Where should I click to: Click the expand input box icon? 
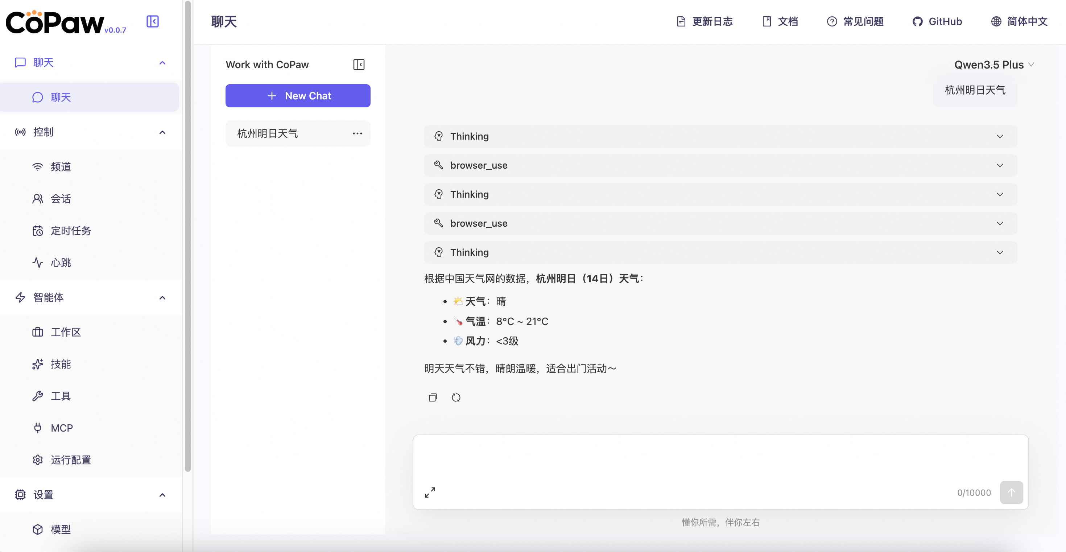(430, 492)
